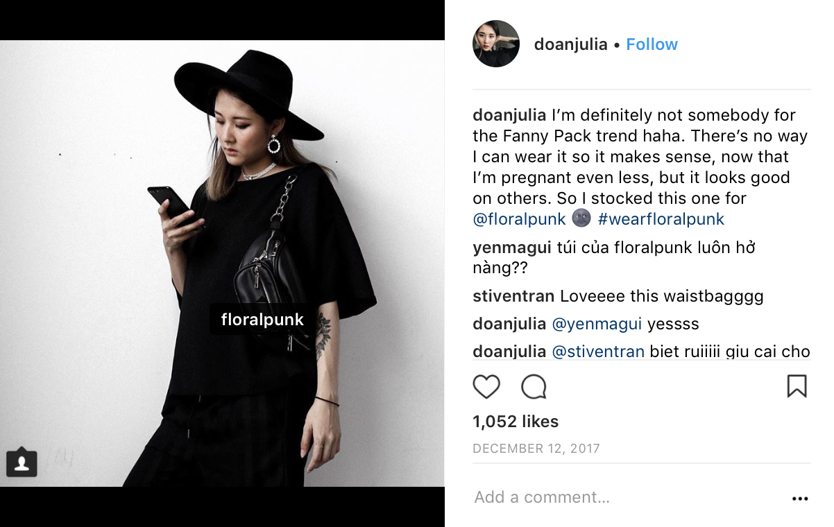Open doanjulia's profile picture avatar
Viewport: 834px width, 527px height.
[496, 44]
